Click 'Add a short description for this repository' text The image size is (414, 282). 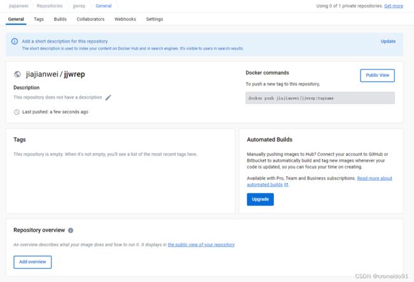tap(65, 41)
